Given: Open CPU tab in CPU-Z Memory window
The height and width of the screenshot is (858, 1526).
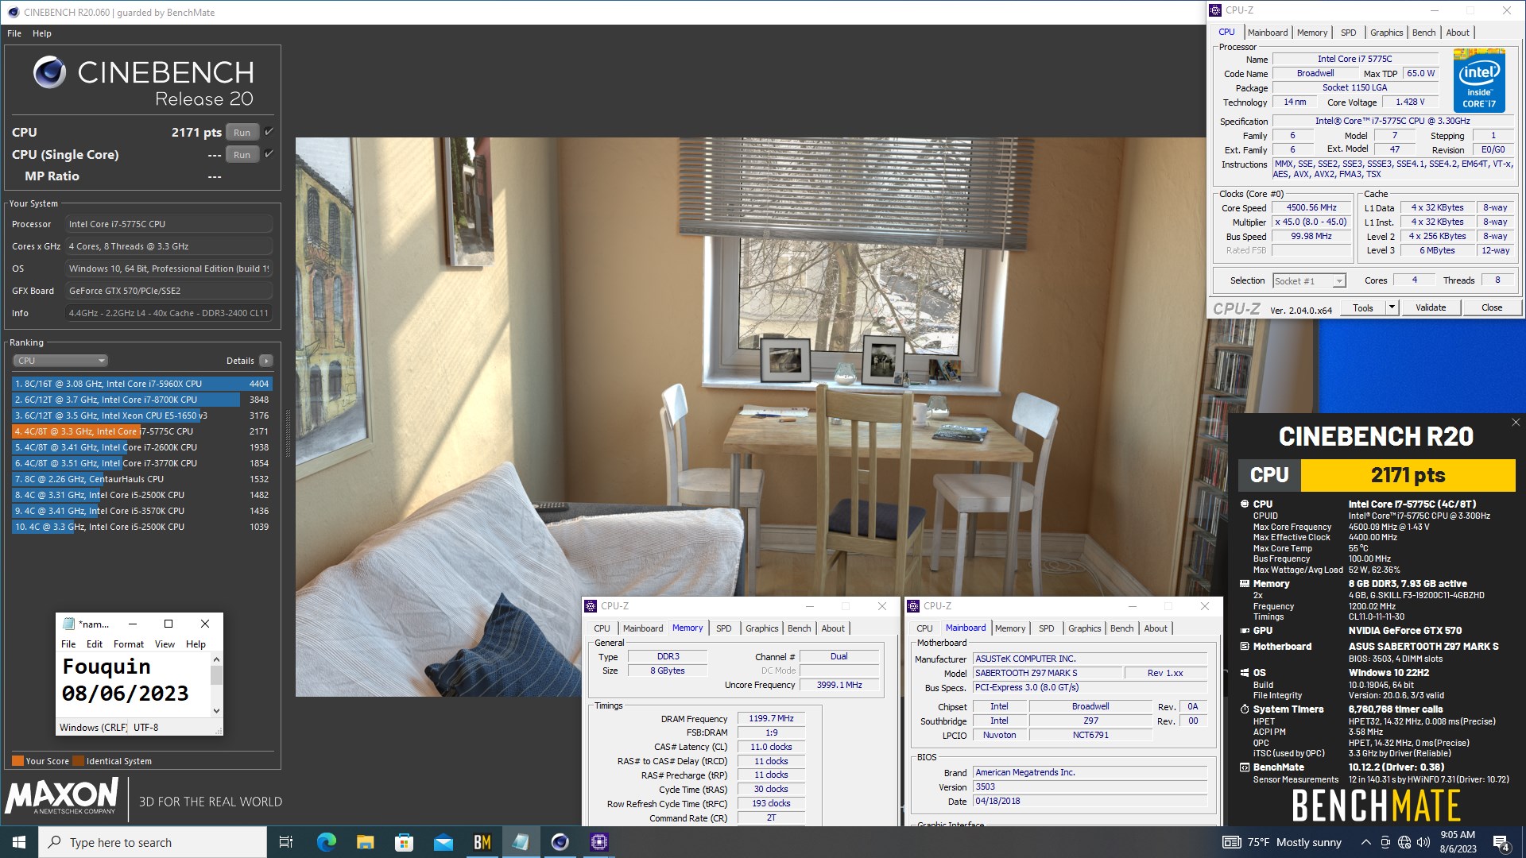Looking at the screenshot, I should [x=602, y=628].
